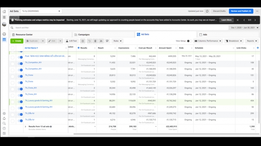The image size is (261, 146).
Task: Click the Delete trash icon
Action: [x=95, y=41]
